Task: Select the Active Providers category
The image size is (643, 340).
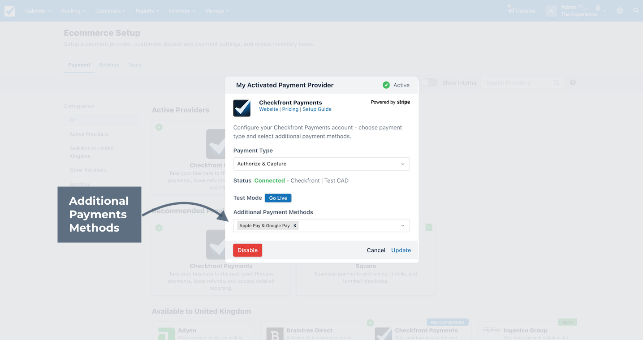Action: point(89,134)
